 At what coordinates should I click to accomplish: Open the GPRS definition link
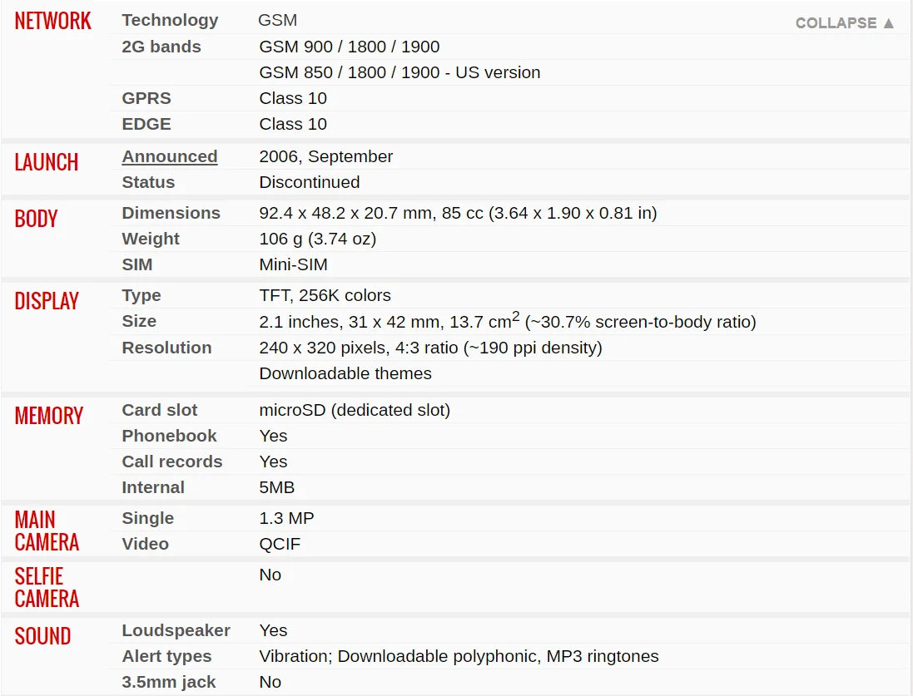click(146, 98)
